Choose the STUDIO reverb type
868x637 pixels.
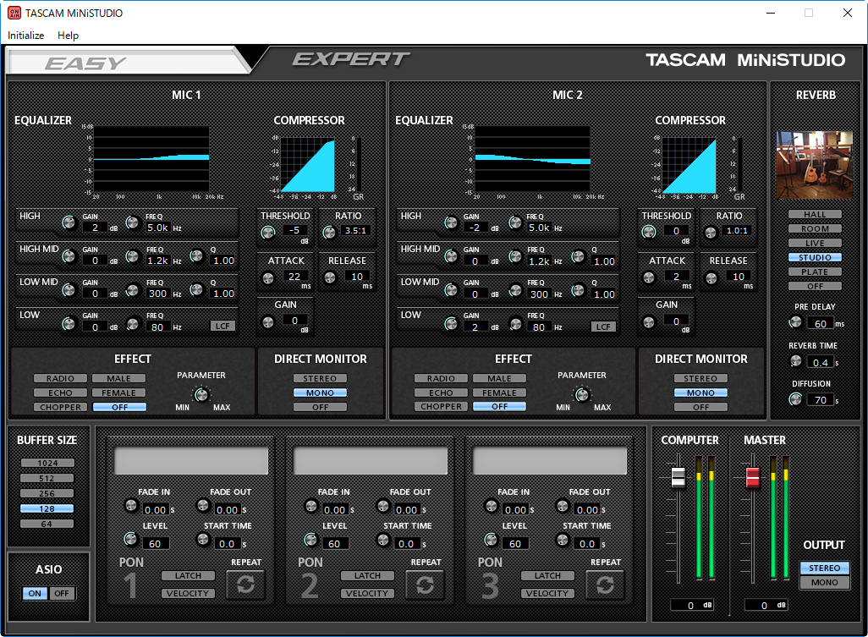(815, 257)
